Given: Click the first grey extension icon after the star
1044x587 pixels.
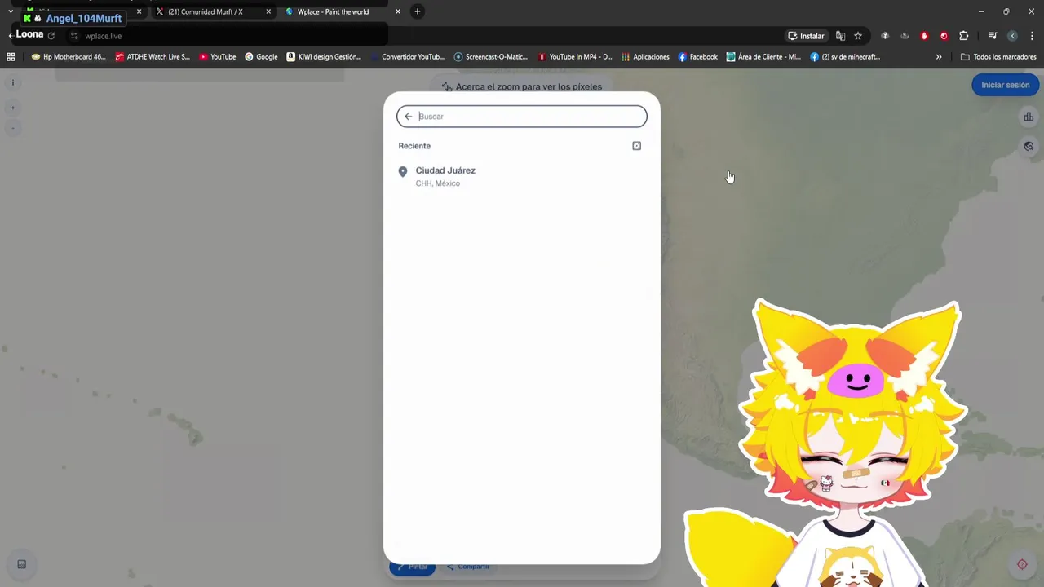Looking at the screenshot, I should click(885, 36).
